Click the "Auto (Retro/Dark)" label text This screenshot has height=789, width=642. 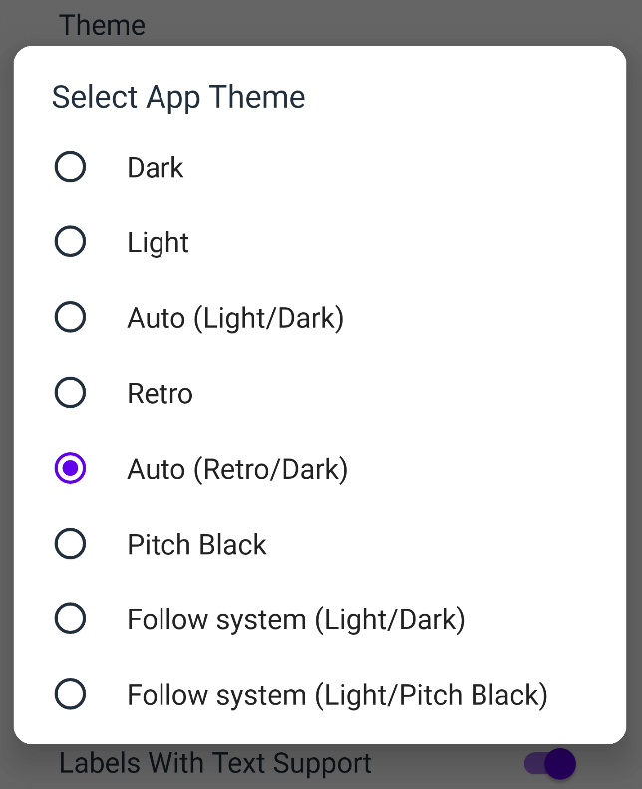point(237,470)
